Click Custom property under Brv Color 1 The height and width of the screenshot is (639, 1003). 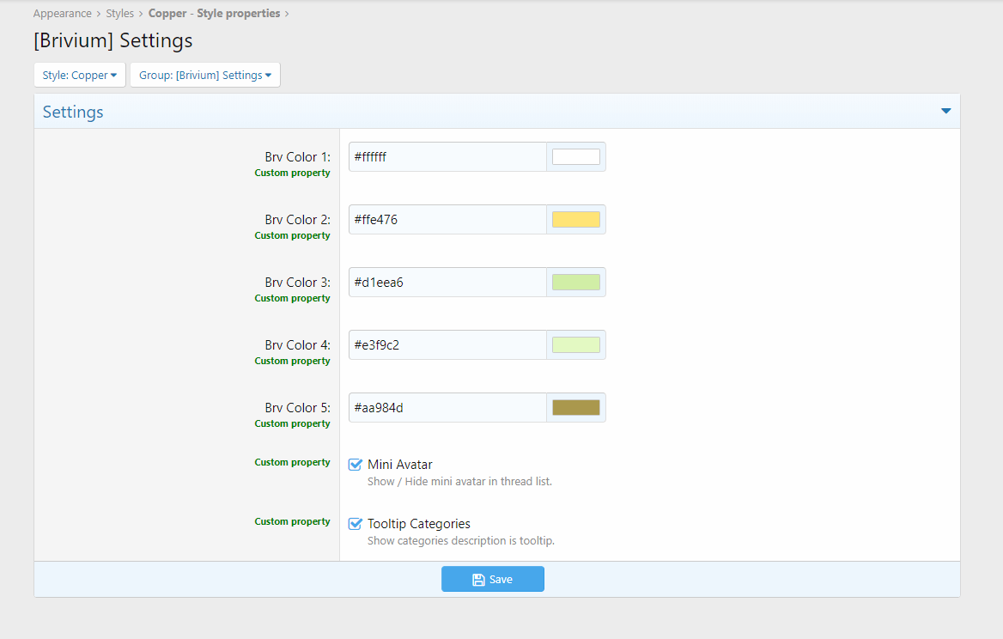292,173
